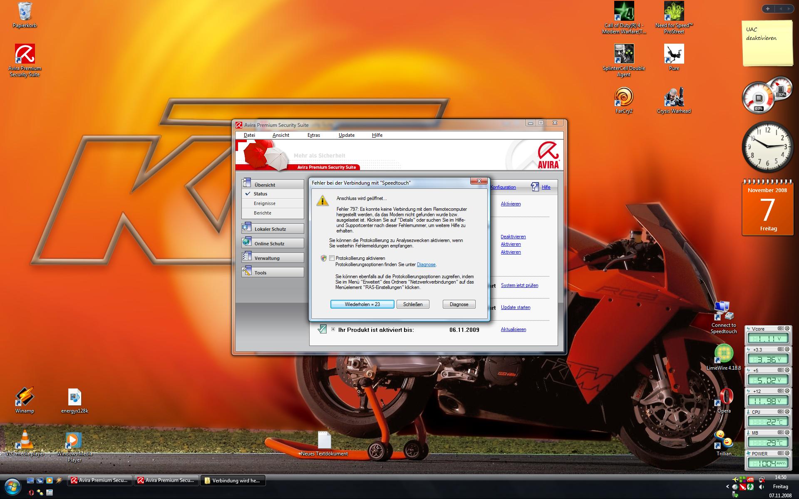799x499 pixels.
Task: Collapse the Übersicht sidebar section
Action: tap(265, 185)
